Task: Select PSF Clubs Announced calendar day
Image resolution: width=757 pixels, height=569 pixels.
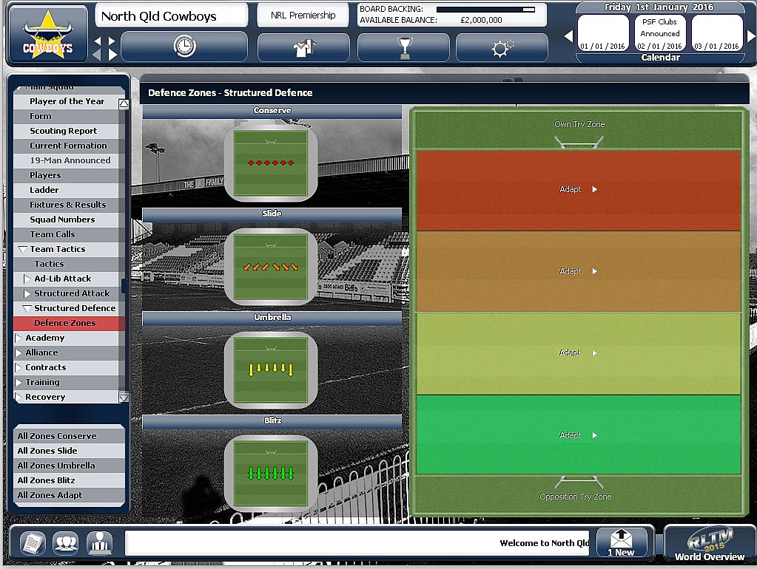Action: click(x=659, y=33)
